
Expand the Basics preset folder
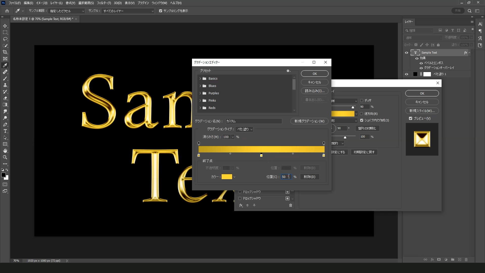(x=200, y=79)
